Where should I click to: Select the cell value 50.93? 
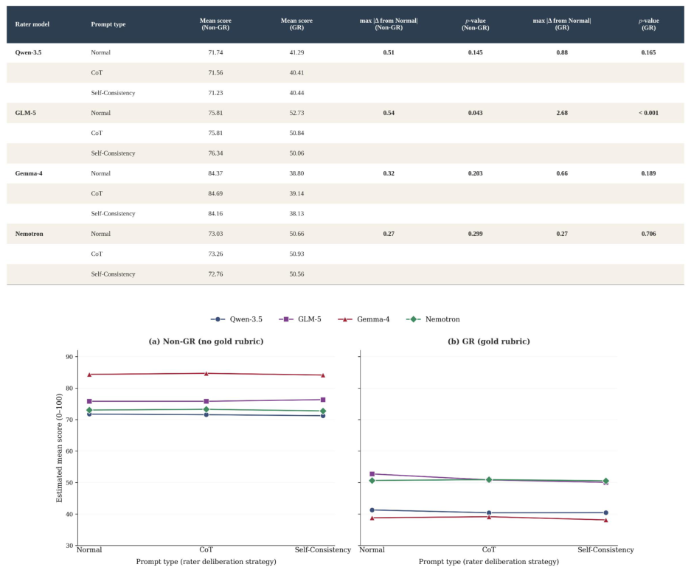(296, 254)
